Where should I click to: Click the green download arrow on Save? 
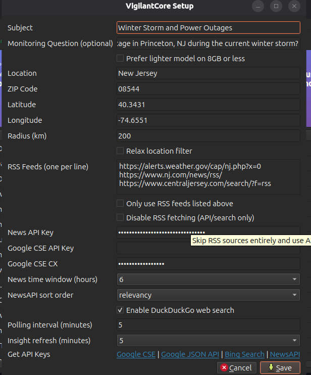[x=271, y=367]
